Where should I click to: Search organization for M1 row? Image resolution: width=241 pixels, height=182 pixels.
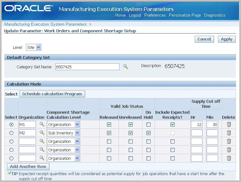point(42,124)
